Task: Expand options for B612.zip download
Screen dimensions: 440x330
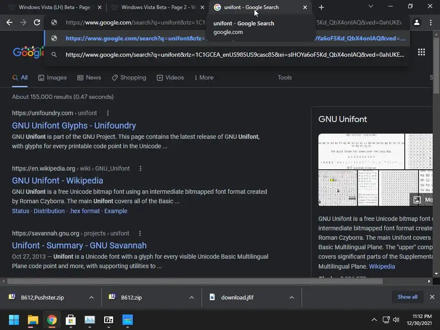Action: pos(192,297)
